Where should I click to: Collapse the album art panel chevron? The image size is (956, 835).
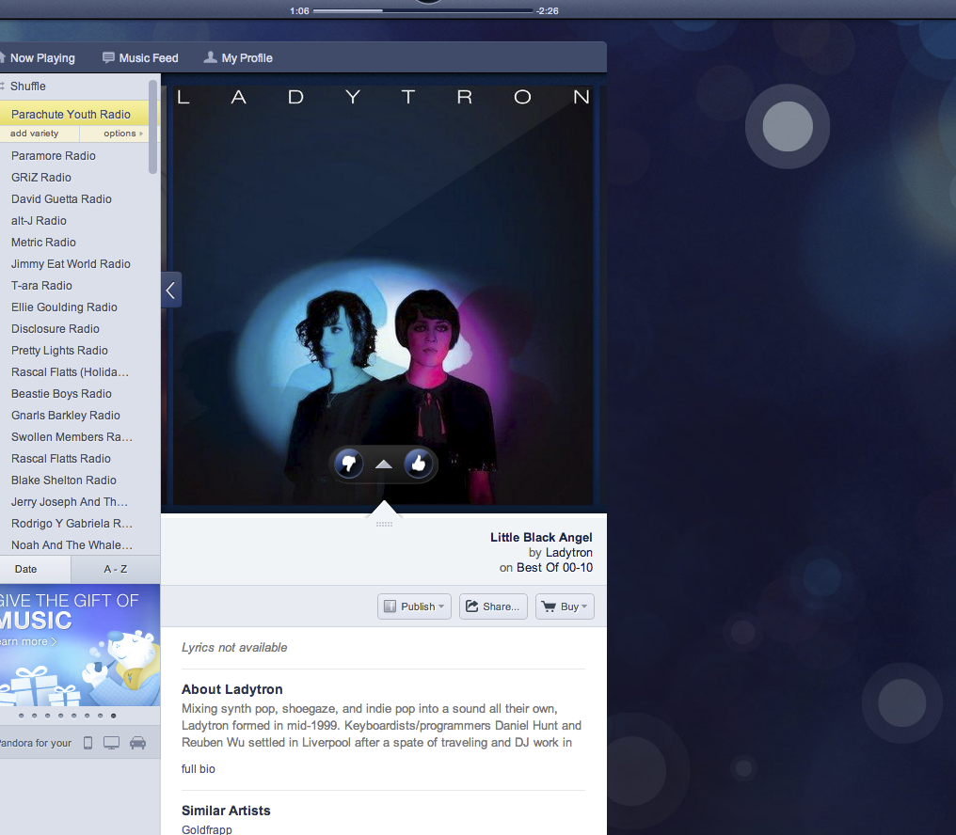tap(171, 290)
